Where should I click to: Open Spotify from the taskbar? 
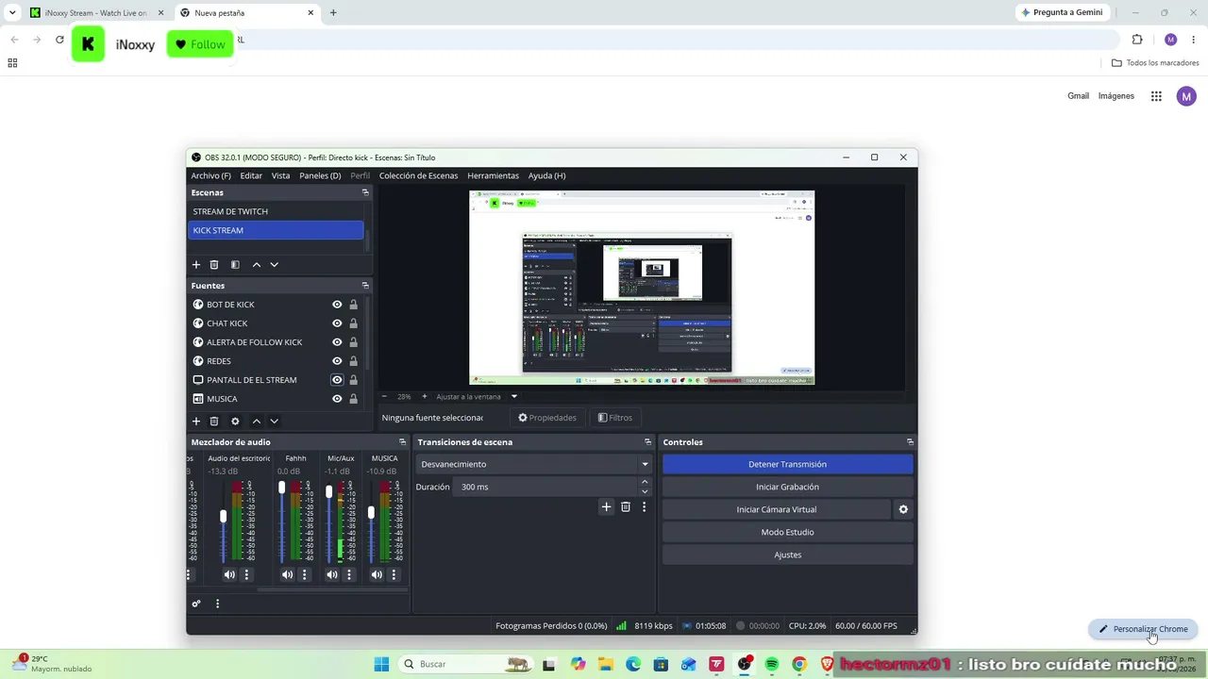(x=772, y=664)
